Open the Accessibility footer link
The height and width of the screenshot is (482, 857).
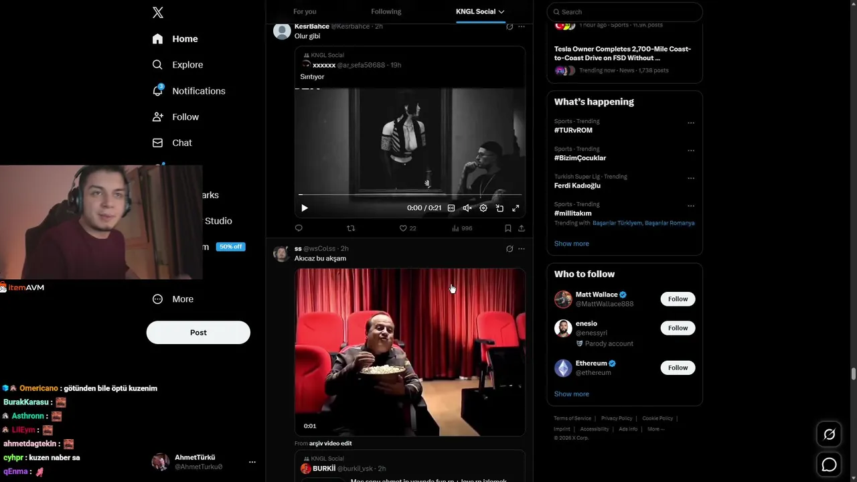[595, 429]
